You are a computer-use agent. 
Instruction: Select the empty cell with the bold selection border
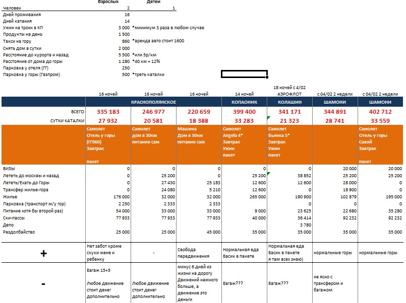coord(244,74)
